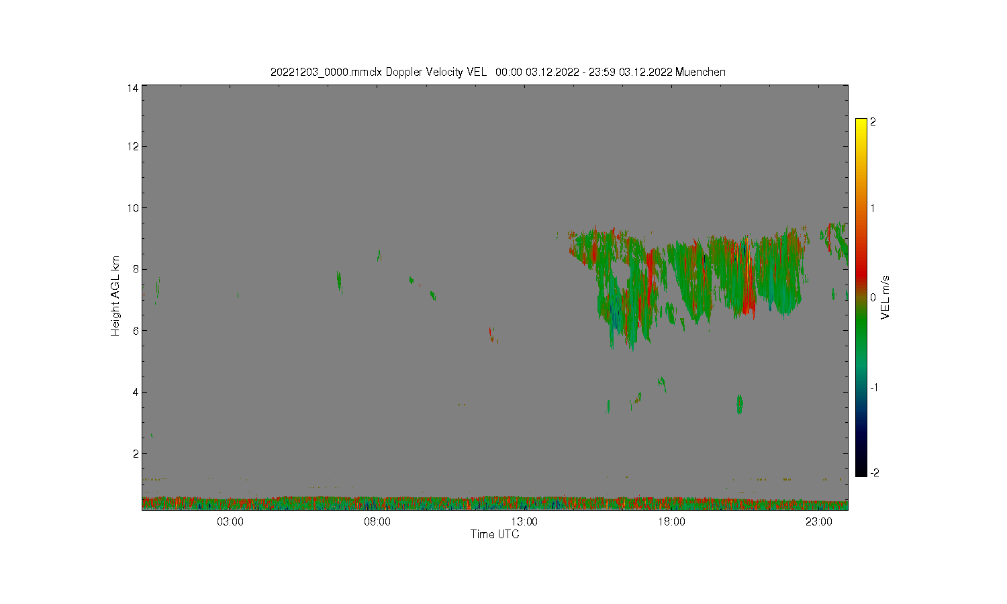Click the height axis label 14
1007x604 pixels.
click(133, 87)
